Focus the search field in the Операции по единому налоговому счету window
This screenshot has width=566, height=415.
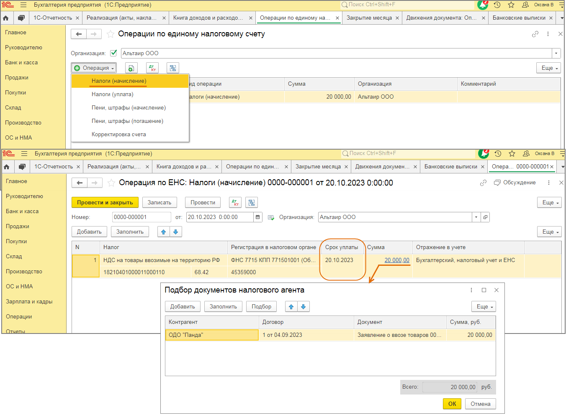408,5
